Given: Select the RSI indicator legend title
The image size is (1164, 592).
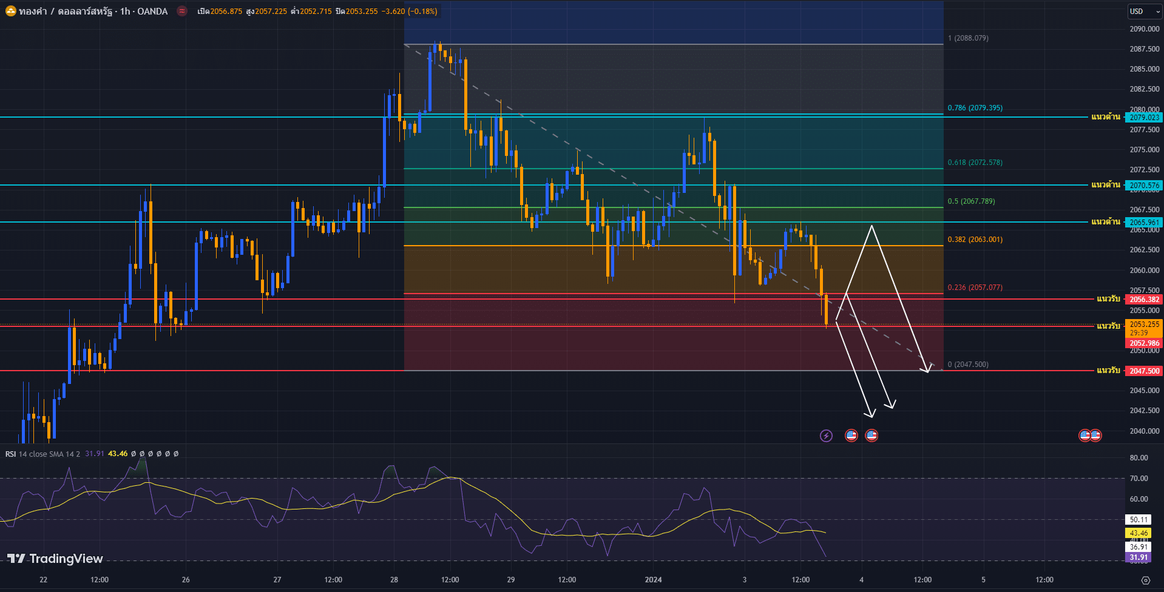Looking at the screenshot, I should [x=11, y=454].
